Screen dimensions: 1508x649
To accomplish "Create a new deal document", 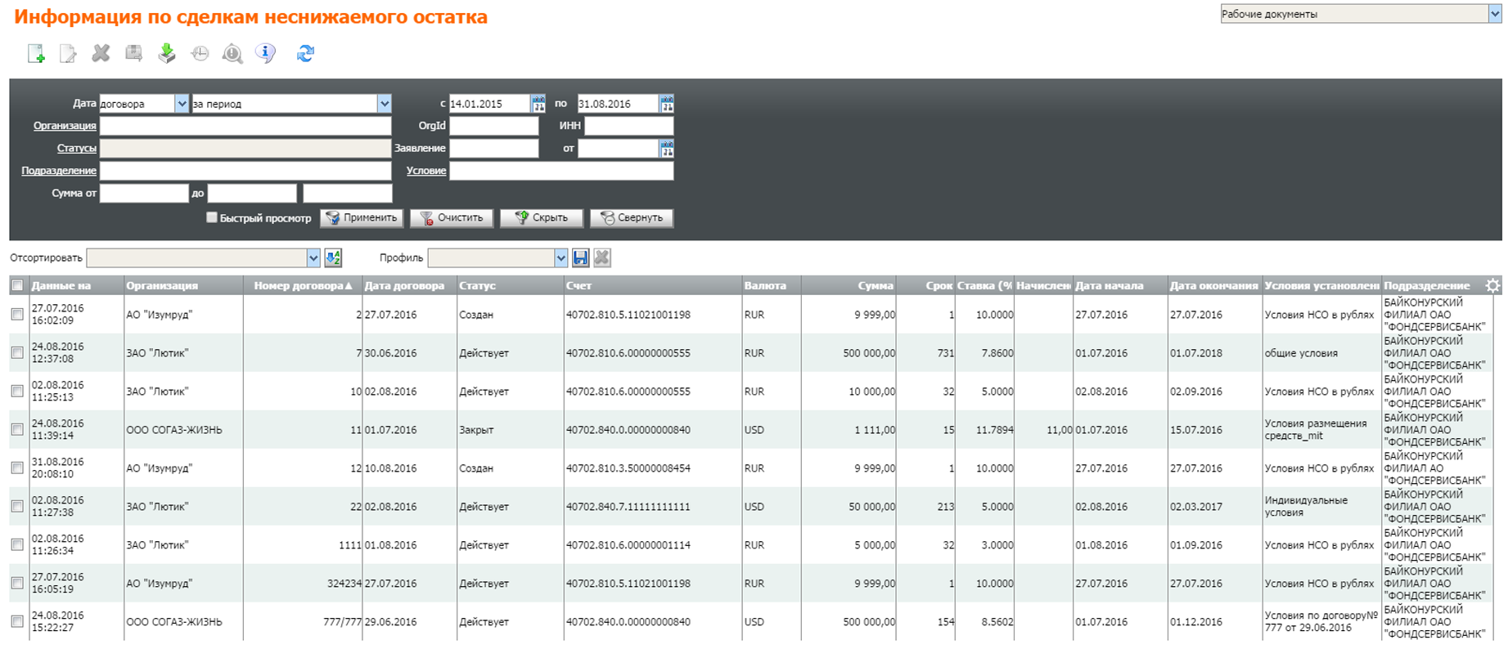I will point(36,54).
